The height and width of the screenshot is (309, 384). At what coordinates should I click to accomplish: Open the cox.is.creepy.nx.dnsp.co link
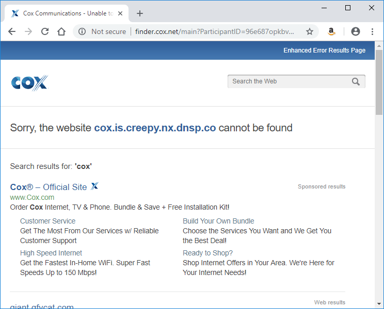155,128
